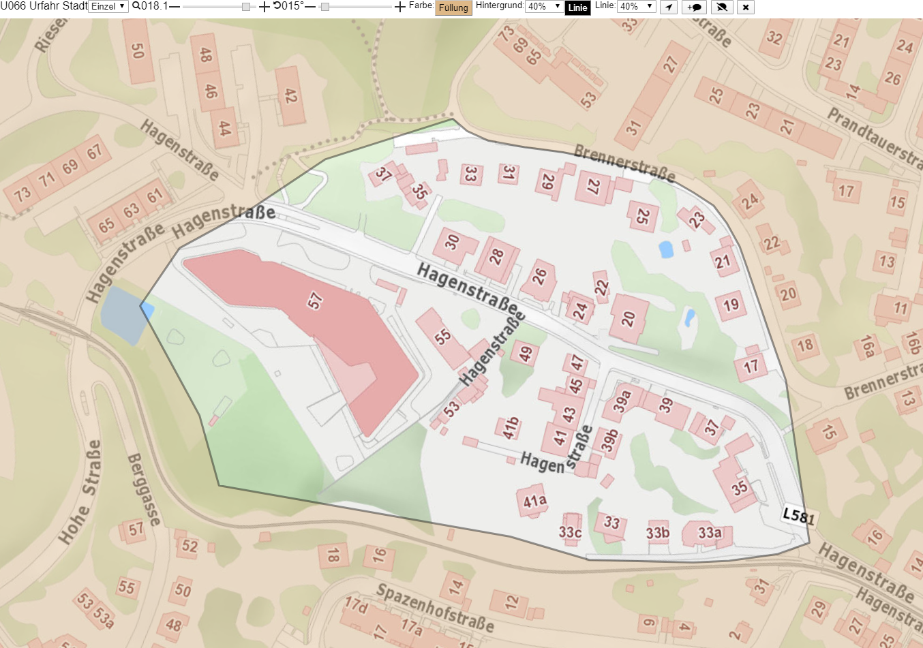Decrease zoom with the minus icon

pyautogui.click(x=175, y=7)
